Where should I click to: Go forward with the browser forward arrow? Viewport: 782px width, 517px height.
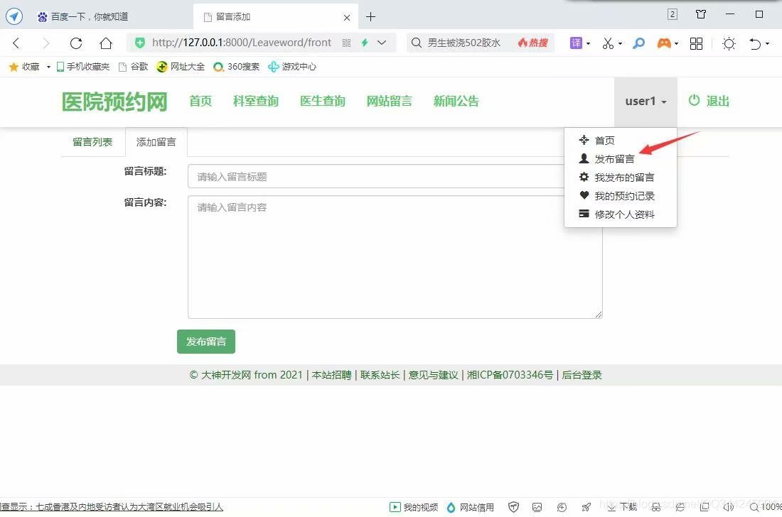pyautogui.click(x=46, y=43)
